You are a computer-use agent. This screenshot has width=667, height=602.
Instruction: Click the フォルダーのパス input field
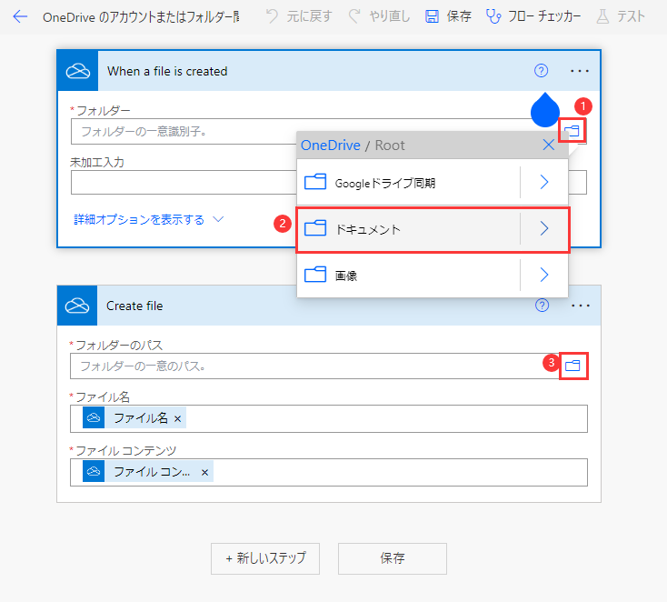[314, 366]
